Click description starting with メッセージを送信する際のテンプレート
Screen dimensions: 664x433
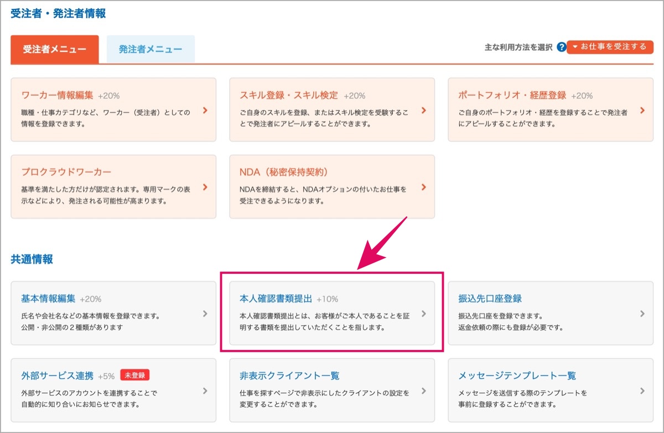pos(522,398)
